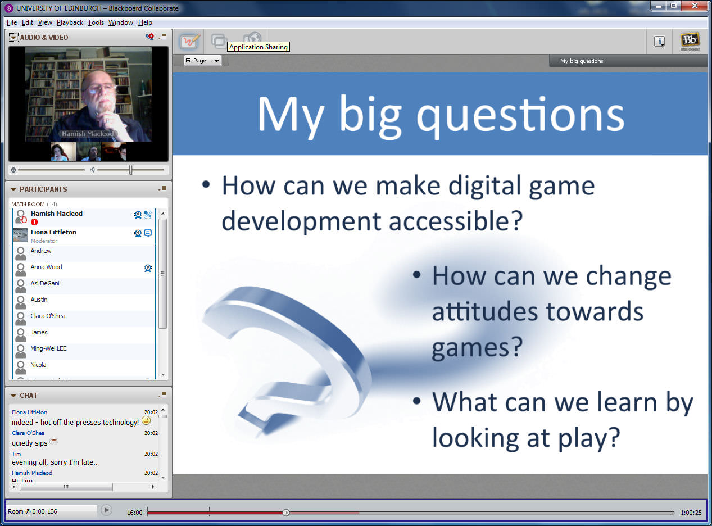Viewport: 712px width, 526px height.
Task: Open the File menu
Action: coord(12,22)
